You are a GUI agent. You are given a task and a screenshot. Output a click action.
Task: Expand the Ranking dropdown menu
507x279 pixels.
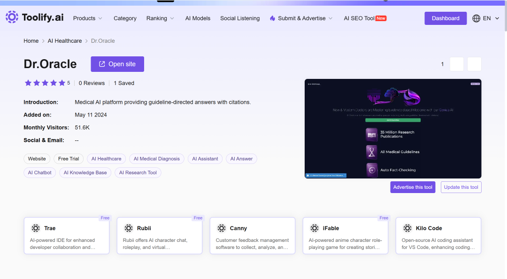coord(160,18)
